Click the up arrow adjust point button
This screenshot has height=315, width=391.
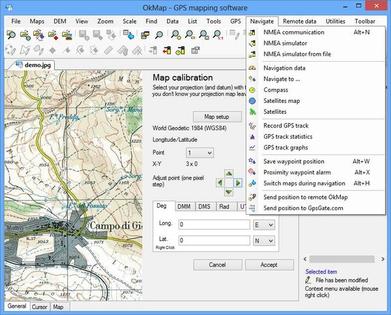click(229, 174)
